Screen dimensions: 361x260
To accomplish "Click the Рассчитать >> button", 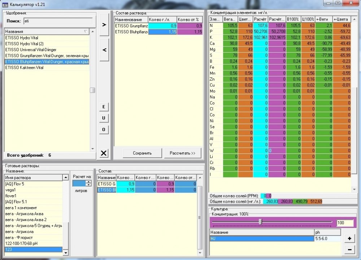I will click(x=183, y=153).
